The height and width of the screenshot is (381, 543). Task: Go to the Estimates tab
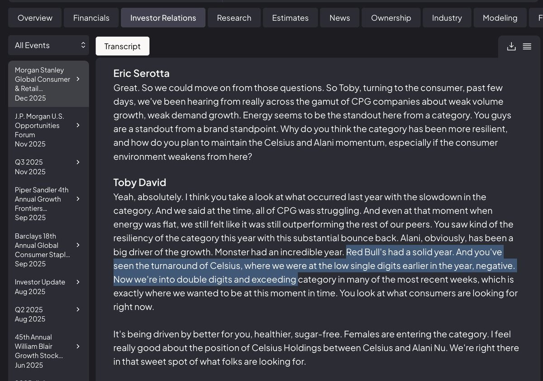pyautogui.click(x=290, y=18)
